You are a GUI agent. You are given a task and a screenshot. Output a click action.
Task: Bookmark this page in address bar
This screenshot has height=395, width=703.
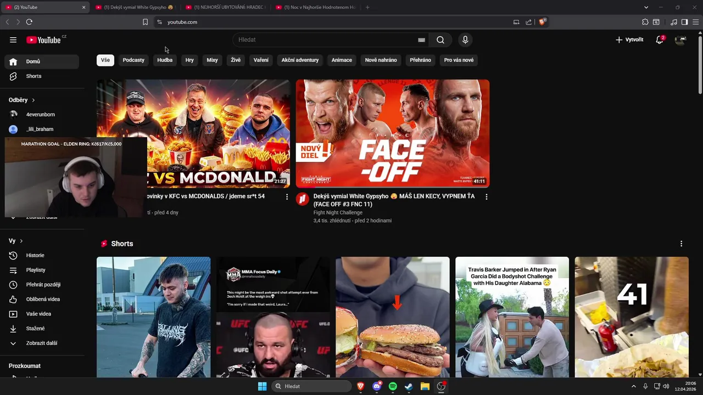tap(145, 22)
